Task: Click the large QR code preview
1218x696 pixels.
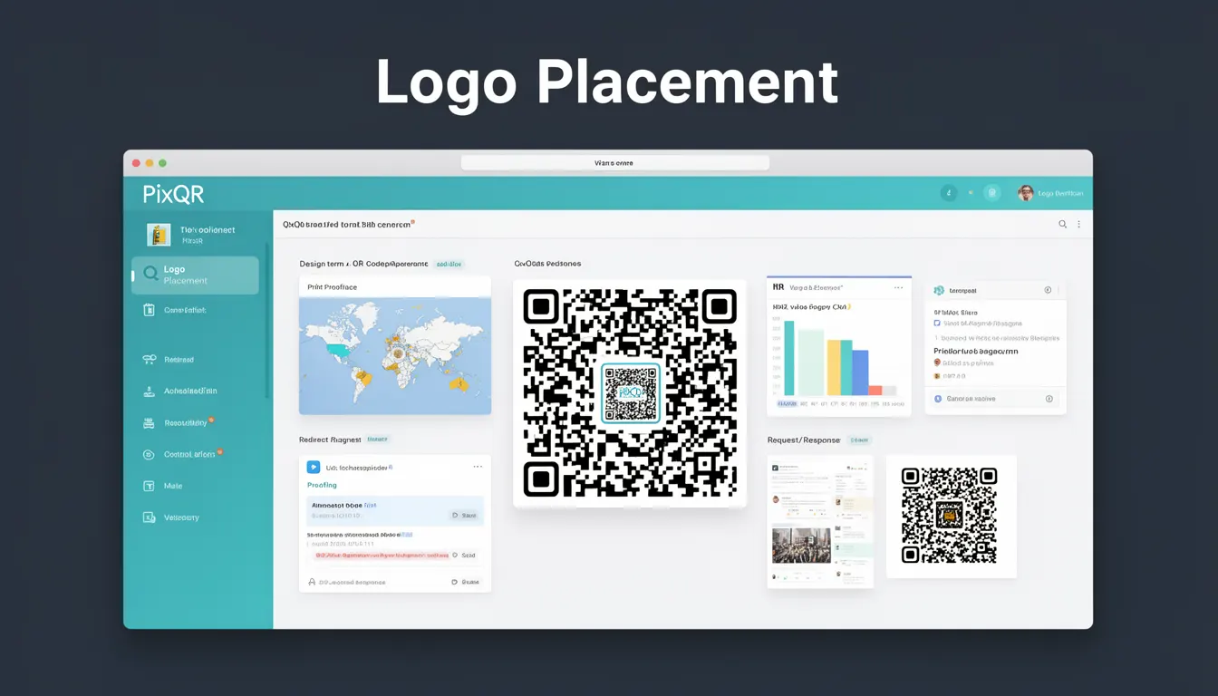Action: [630, 392]
